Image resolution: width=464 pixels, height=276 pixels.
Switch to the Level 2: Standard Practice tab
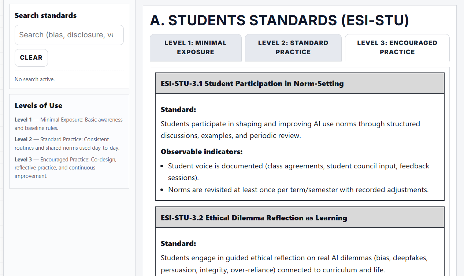293,48
